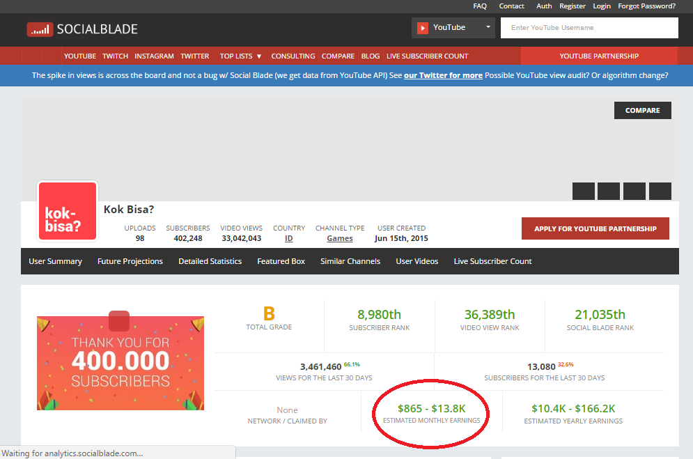Follow the 'our Twitter for more' link
Image resolution: width=693 pixels, height=459 pixels.
(x=443, y=75)
